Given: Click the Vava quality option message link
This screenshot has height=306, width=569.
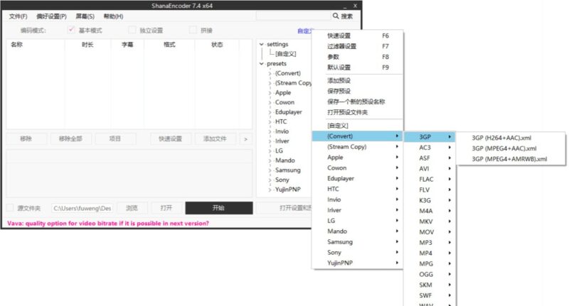Looking at the screenshot, I should (108, 223).
